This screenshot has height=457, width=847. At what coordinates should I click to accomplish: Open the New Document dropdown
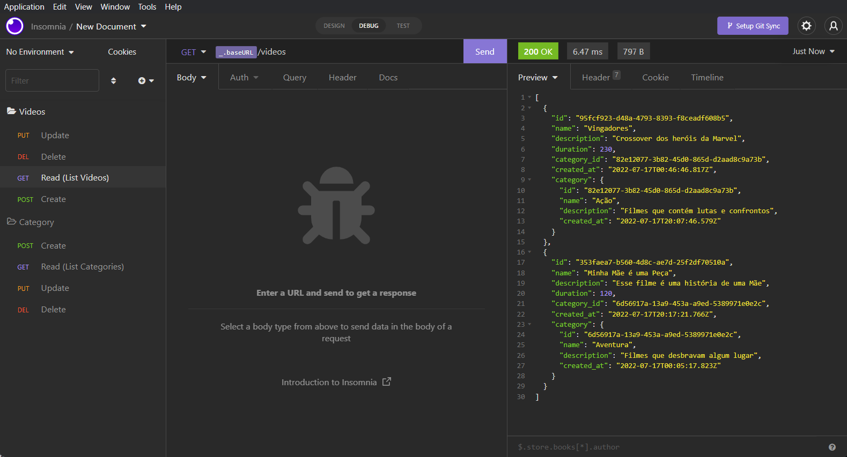click(112, 26)
